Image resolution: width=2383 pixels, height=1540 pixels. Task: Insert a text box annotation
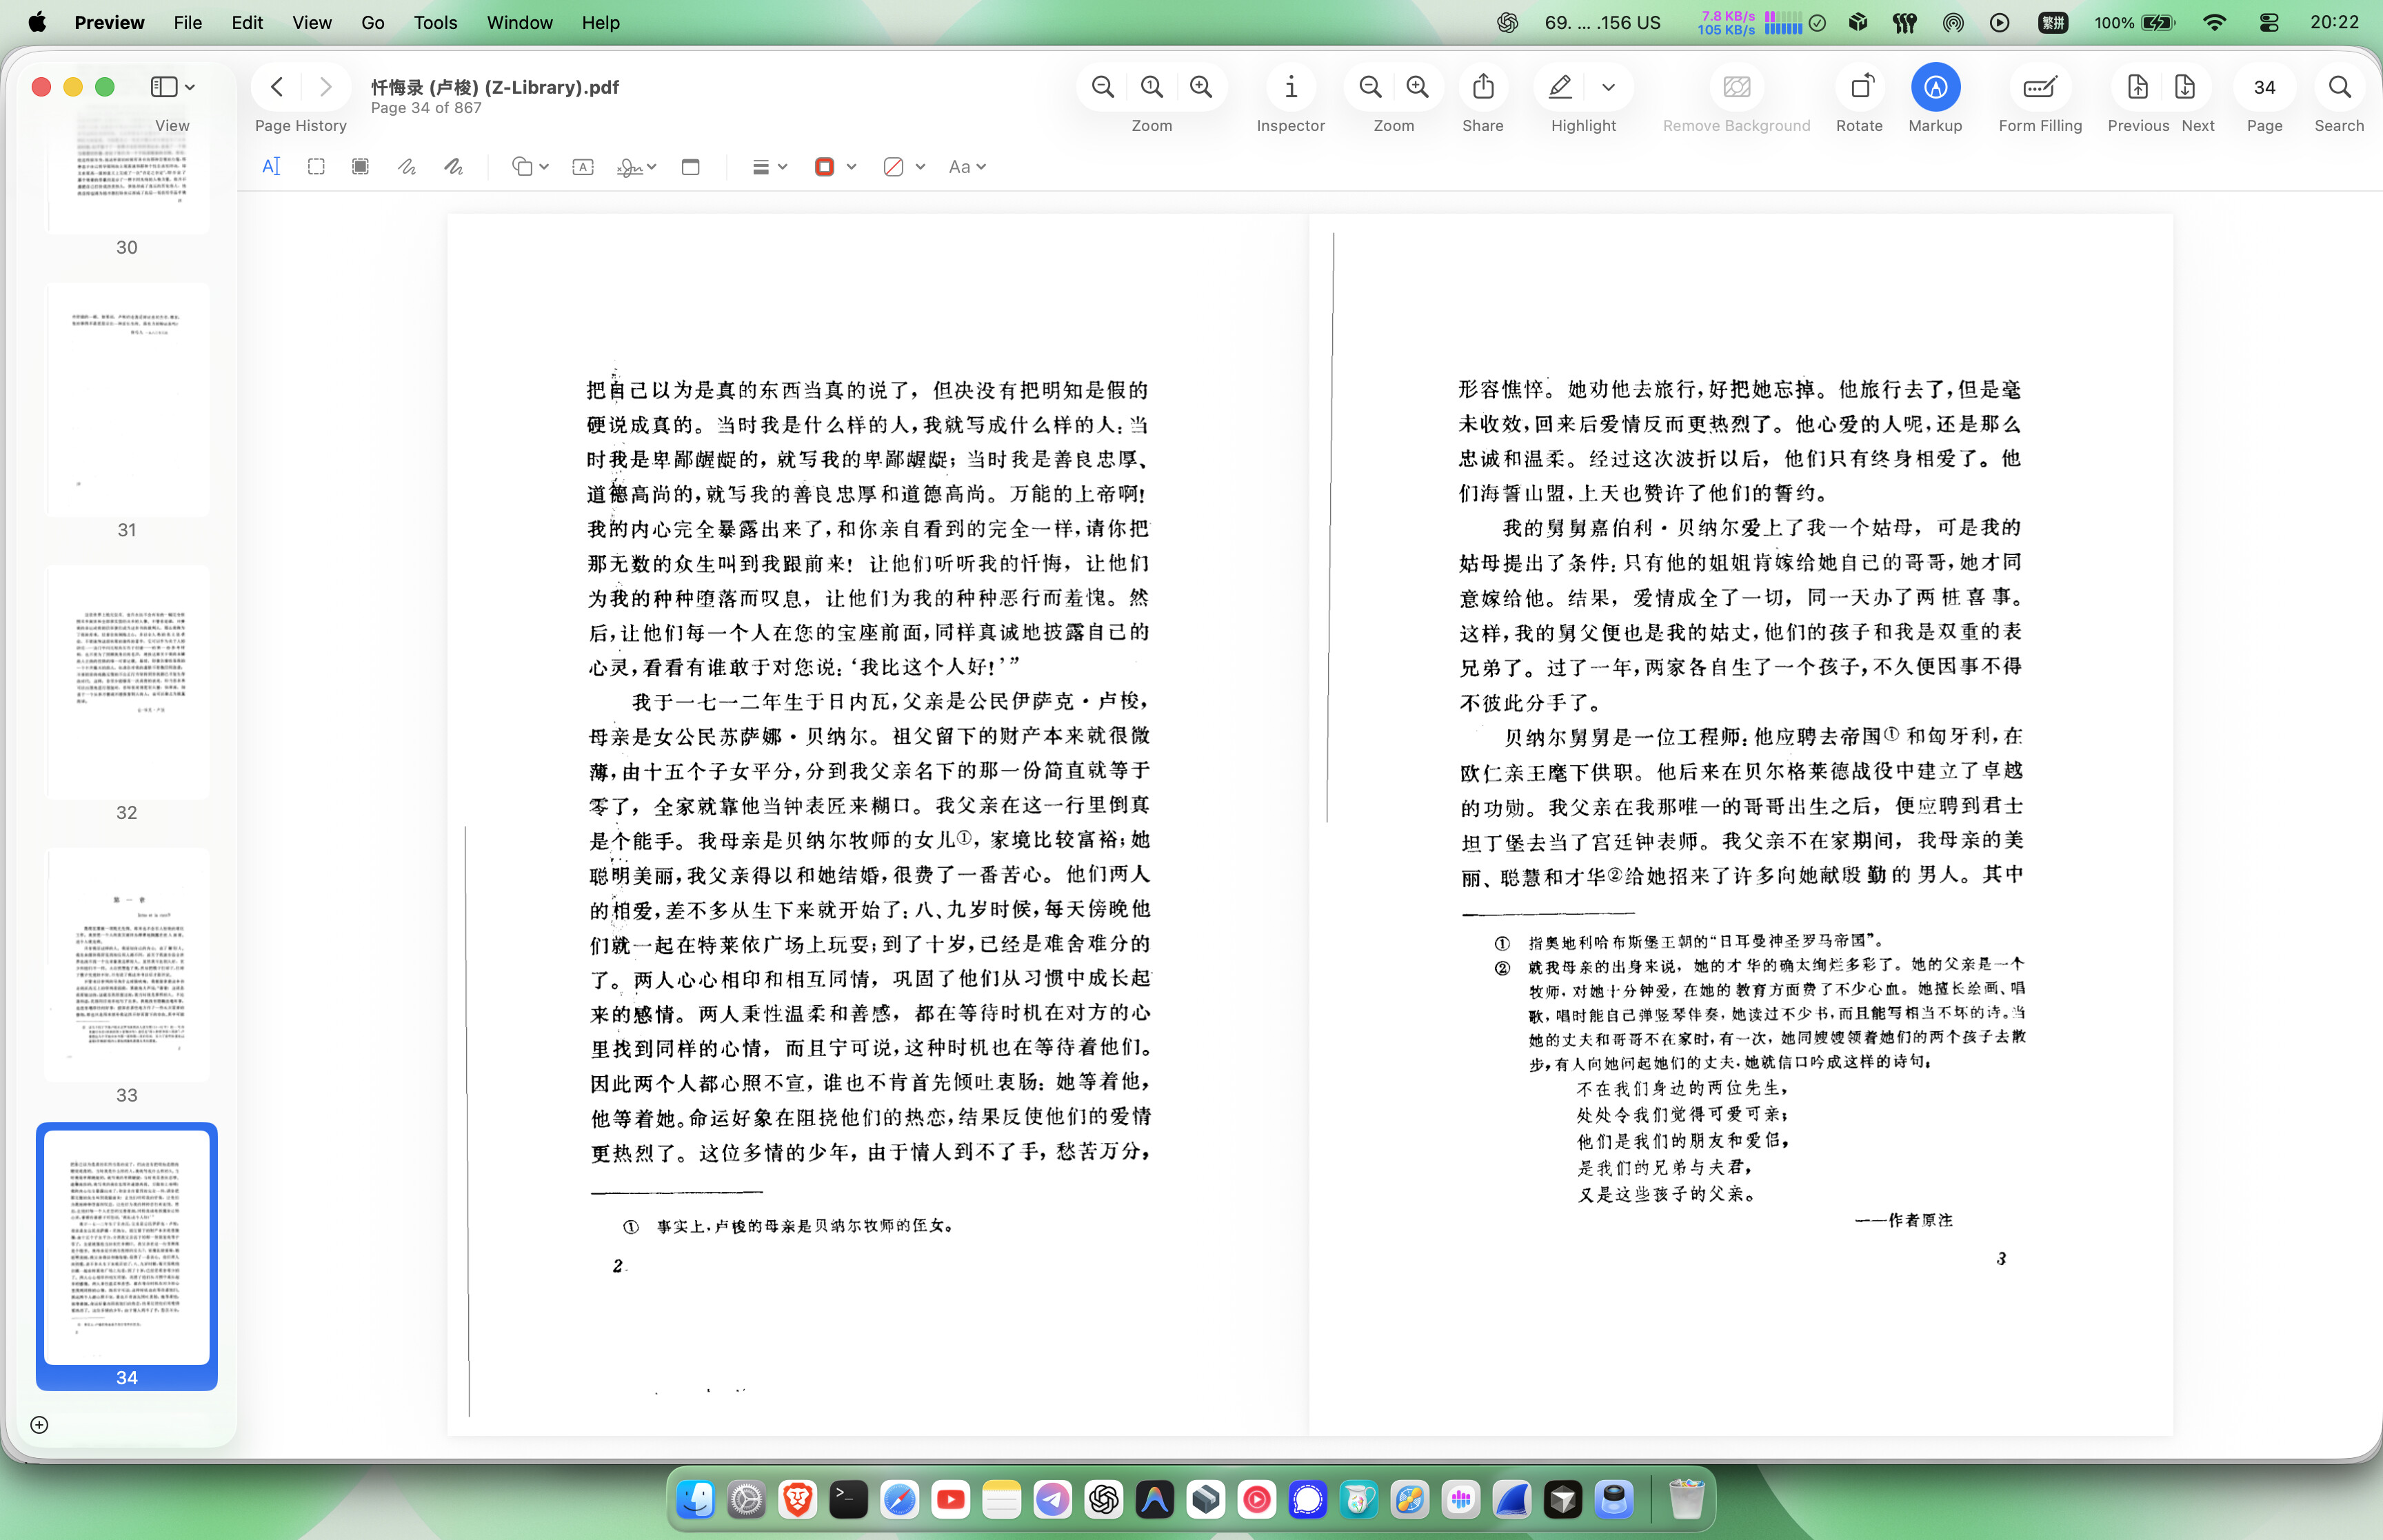[x=583, y=167]
